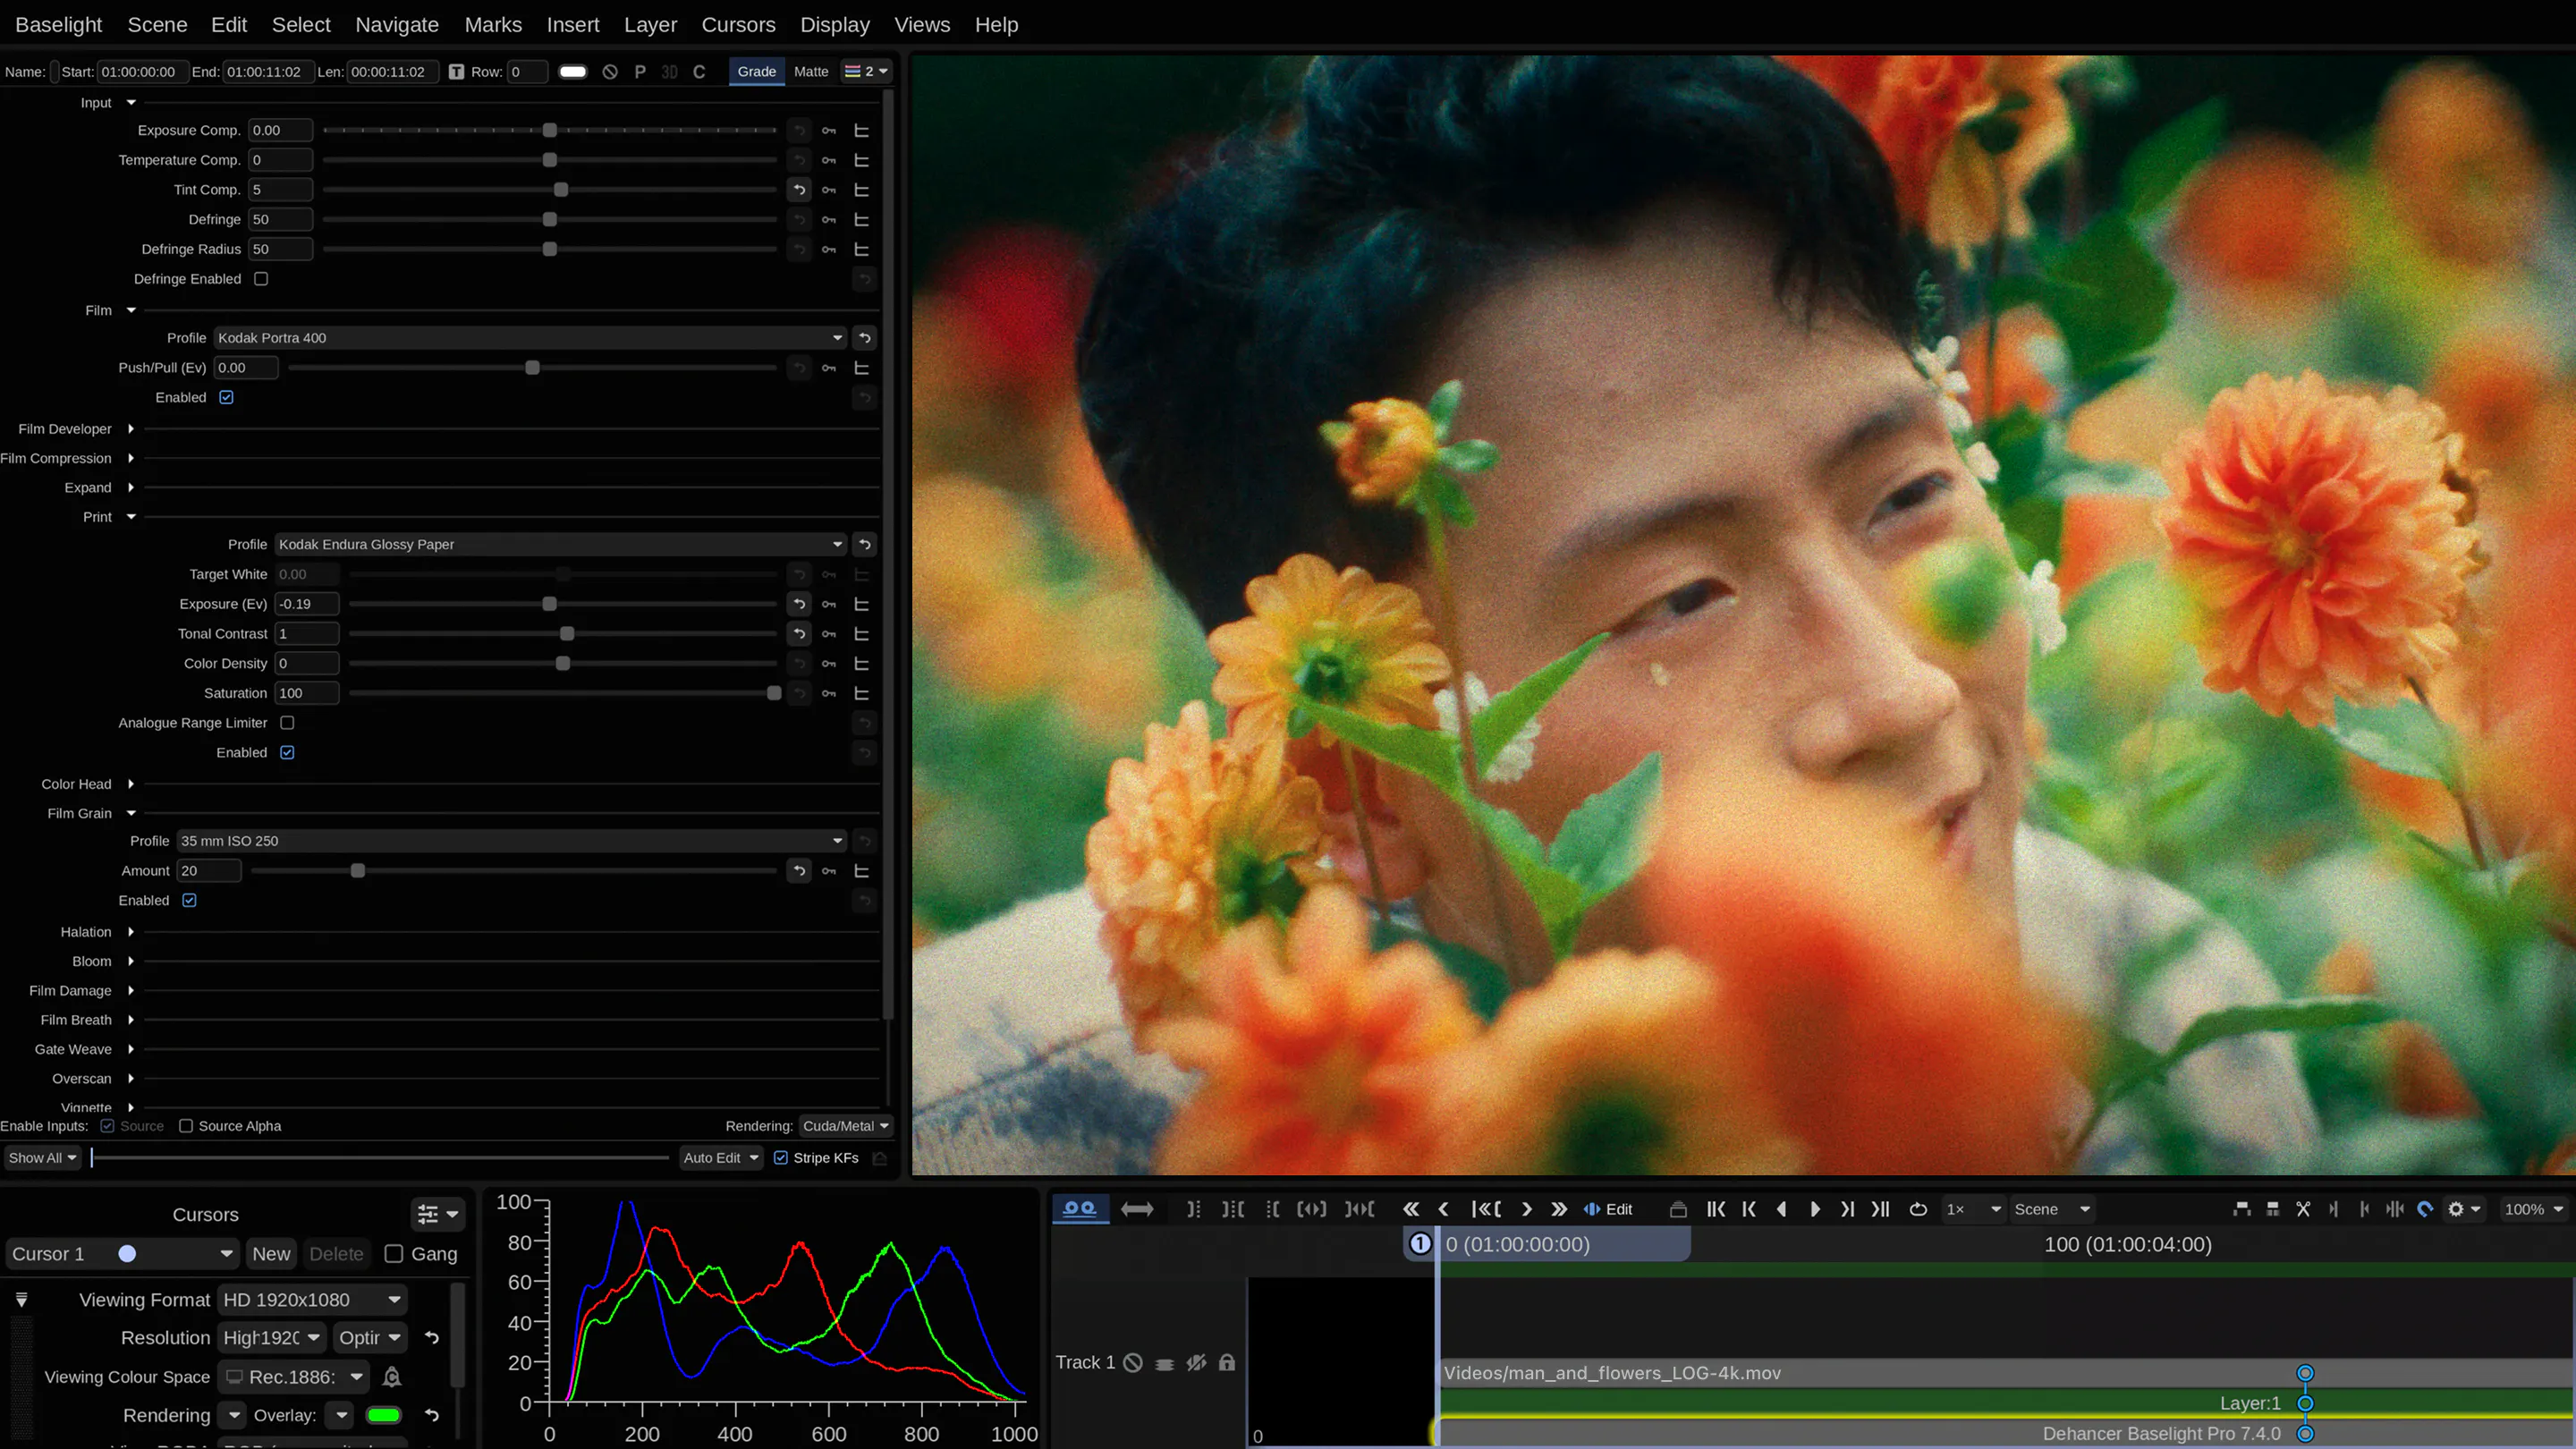Jump to first frame of scene
This screenshot has height=1449, width=2576.
tap(1716, 1209)
